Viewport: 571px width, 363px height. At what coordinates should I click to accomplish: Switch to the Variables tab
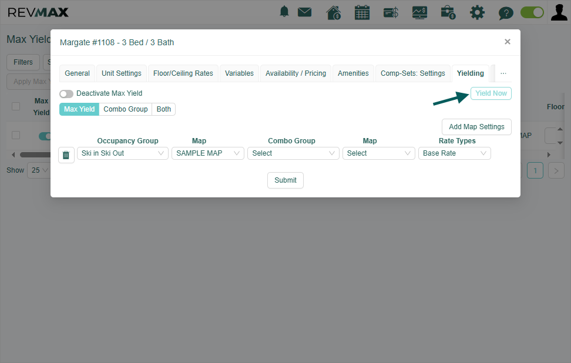(239, 73)
